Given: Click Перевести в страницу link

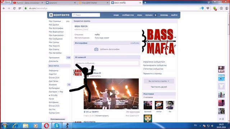Looking at the screenshot, I should click(x=152, y=73).
